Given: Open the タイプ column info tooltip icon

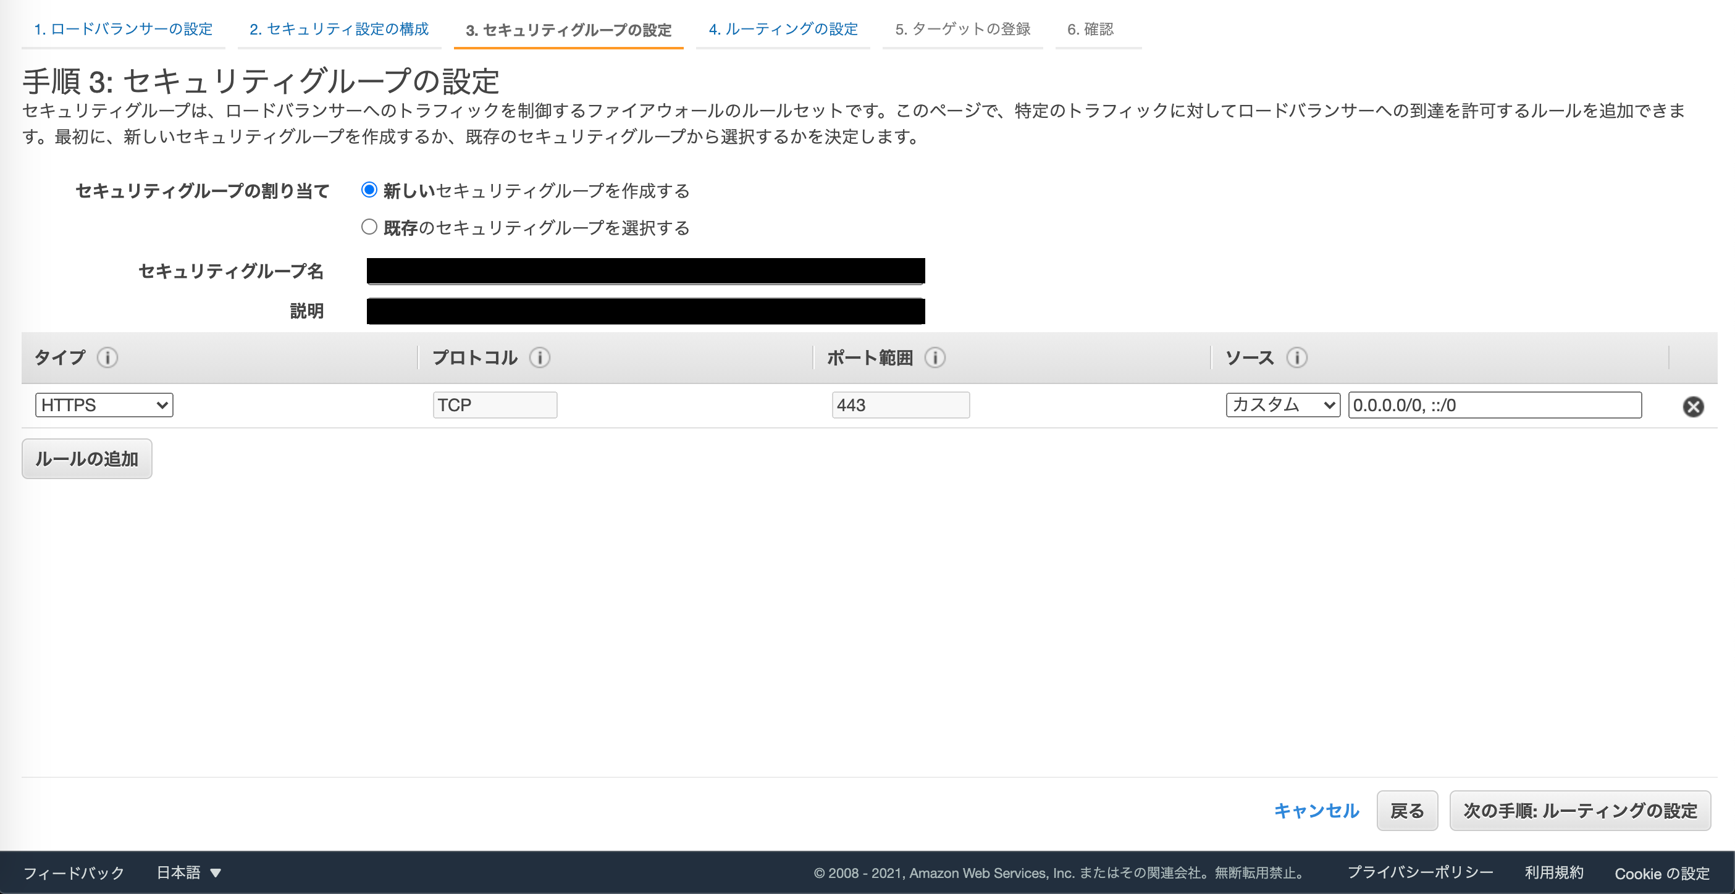Looking at the screenshot, I should tap(107, 358).
